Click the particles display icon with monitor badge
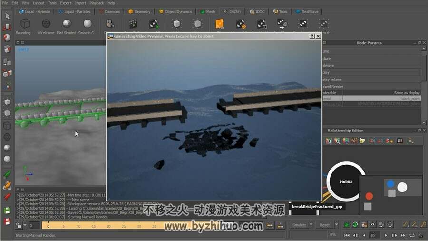The width and height of the screenshot is (428, 241). click(262, 24)
